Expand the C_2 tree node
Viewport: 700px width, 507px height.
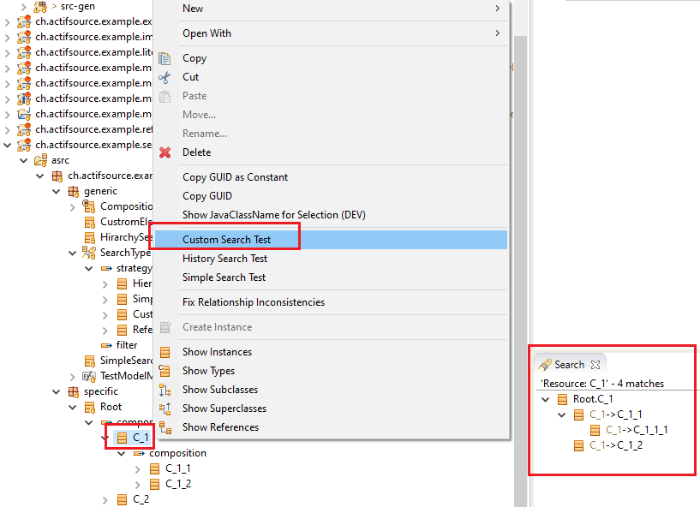(x=105, y=499)
